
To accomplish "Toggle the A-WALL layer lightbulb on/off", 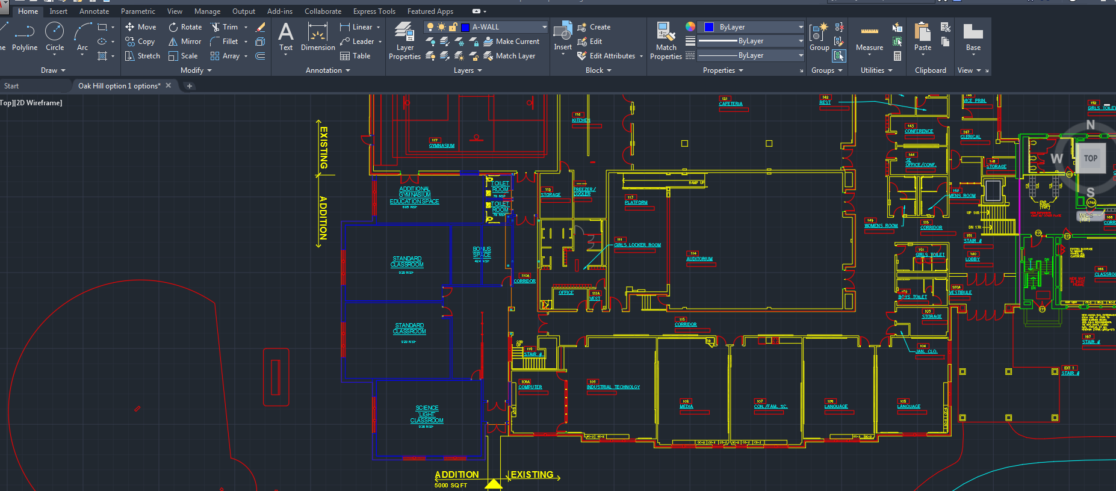I will click(430, 27).
